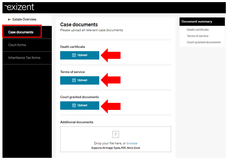Screen dimensions: 229x161
Task: Open Inheritance Tax forms section
Action: (x=27, y=58)
